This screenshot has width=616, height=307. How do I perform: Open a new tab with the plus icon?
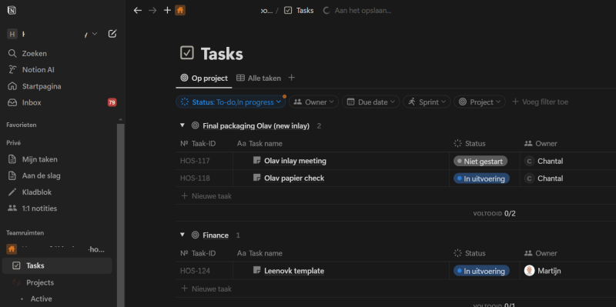[x=167, y=11]
